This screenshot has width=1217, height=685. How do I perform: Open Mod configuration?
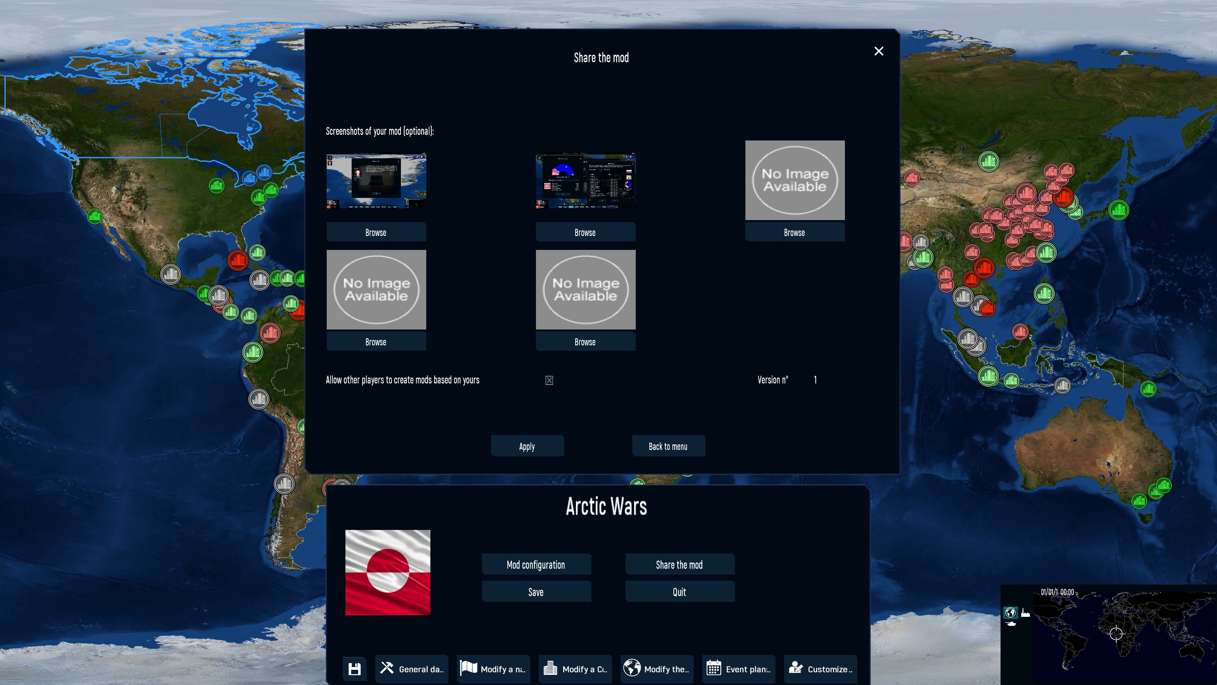pos(536,564)
